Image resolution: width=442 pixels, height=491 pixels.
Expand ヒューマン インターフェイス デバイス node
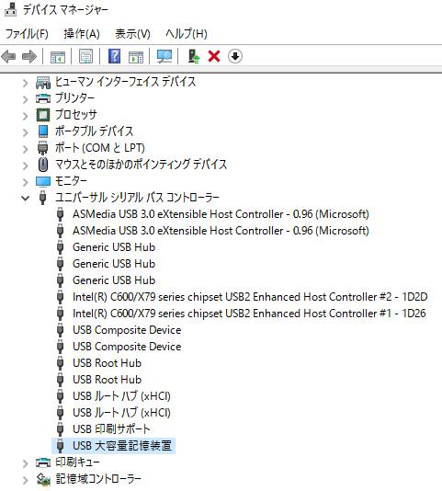(26, 83)
